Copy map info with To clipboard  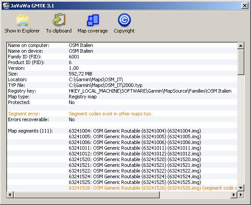59,23
